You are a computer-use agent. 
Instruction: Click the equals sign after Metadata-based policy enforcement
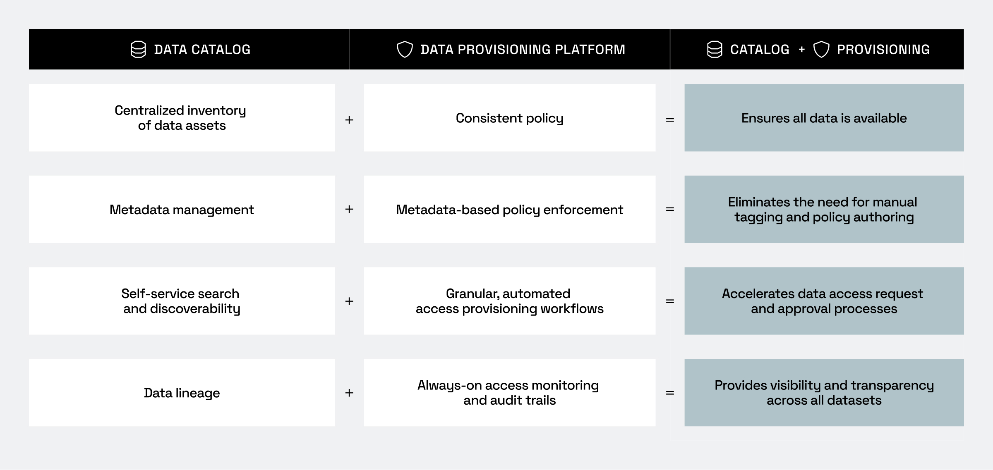click(670, 210)
